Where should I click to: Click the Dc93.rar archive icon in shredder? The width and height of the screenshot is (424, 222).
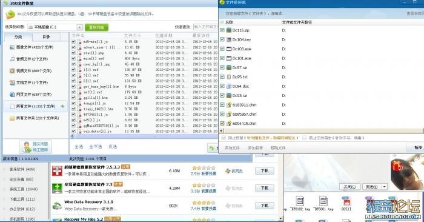(229, 96)
